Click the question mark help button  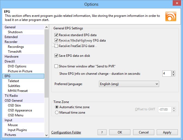click(x=102, y=132)
